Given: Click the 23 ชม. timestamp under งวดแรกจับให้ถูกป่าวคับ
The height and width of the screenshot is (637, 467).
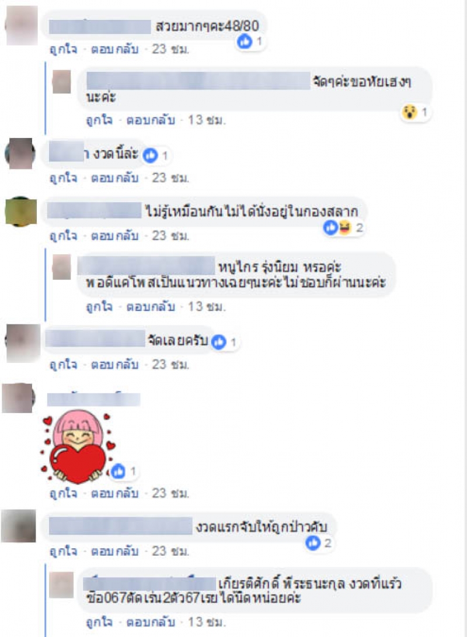Looking at the screenshot, I should point(171,551).
